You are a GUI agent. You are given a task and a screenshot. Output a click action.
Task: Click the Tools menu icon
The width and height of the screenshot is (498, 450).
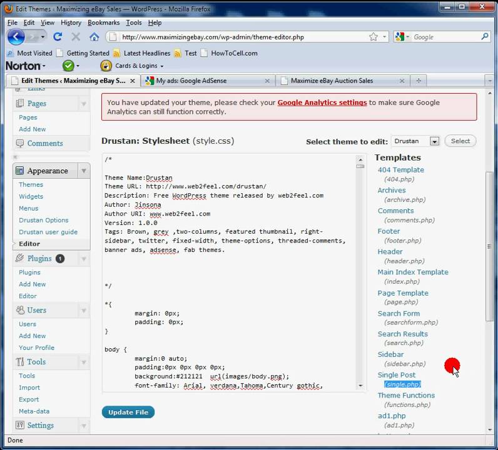point(20,362)
